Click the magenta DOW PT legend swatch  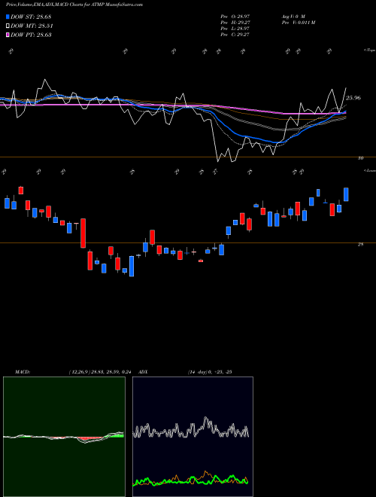(8, 35)
